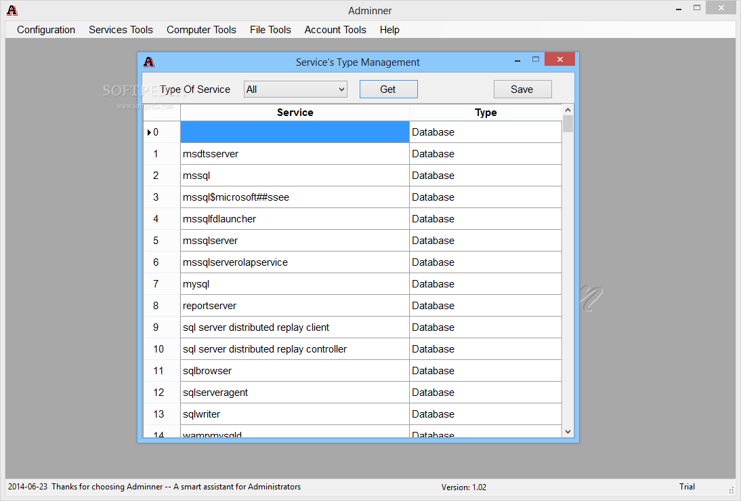Click the Database type cell for msdtsserver
741x501 pixels.
486,154
